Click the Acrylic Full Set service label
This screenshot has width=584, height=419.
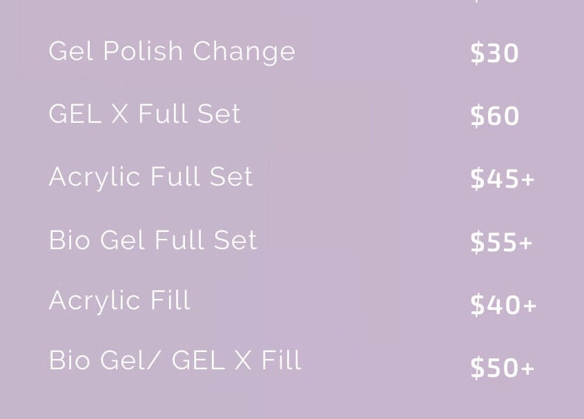pos(150,177)
